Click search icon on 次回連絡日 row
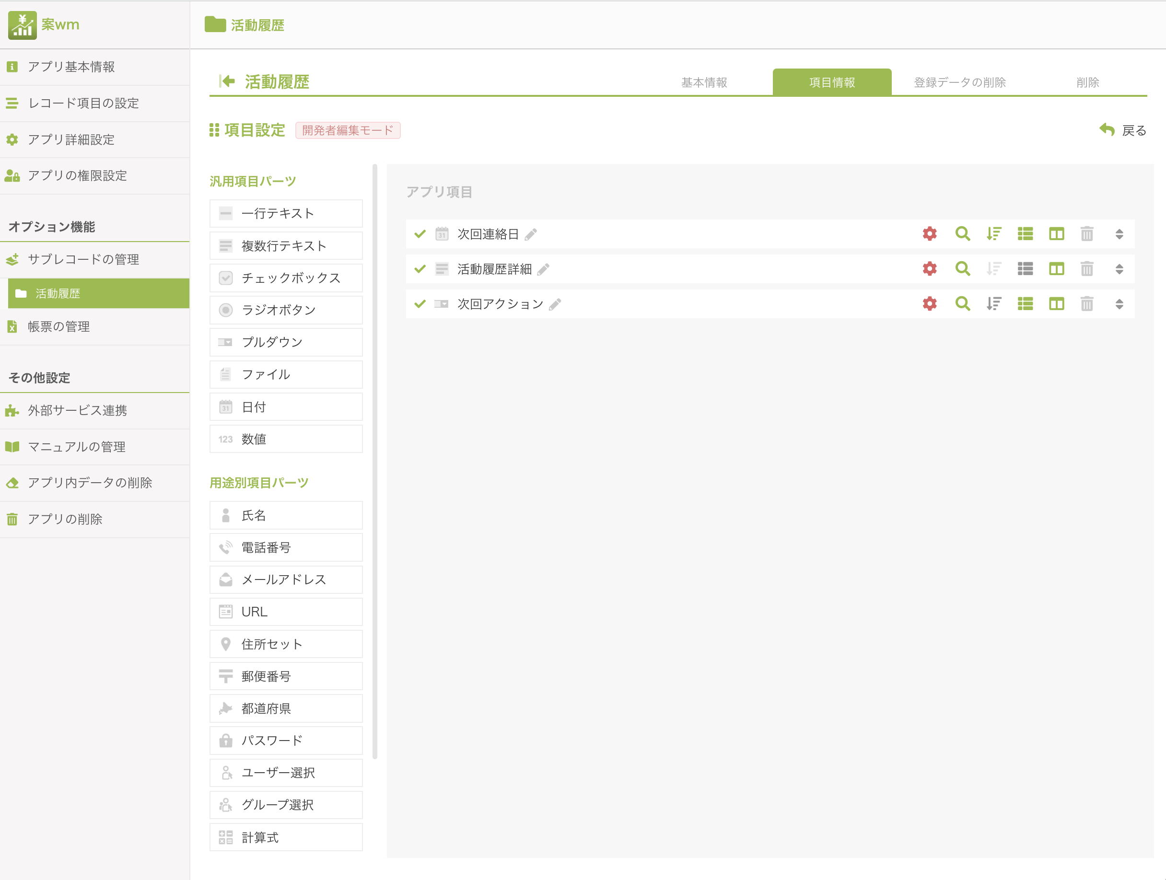1166x880 pixels. (963, 233)
